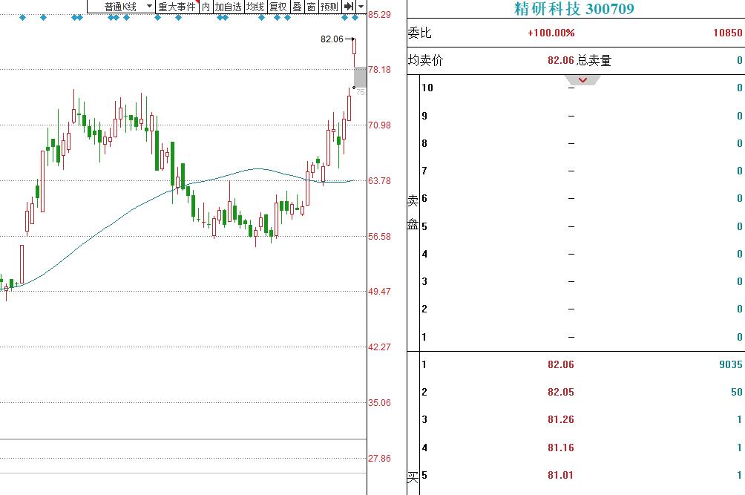Expand the red chevron above sell orders

pos(582,80)
